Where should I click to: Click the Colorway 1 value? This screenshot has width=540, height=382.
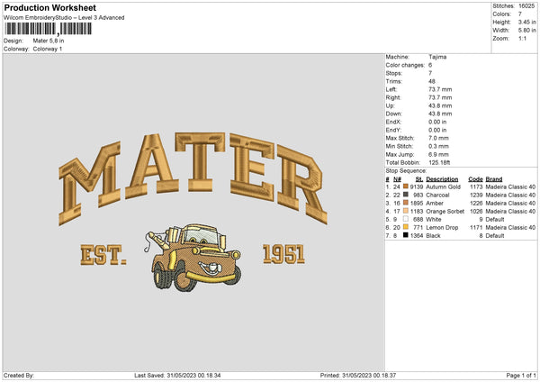[48, 49]
